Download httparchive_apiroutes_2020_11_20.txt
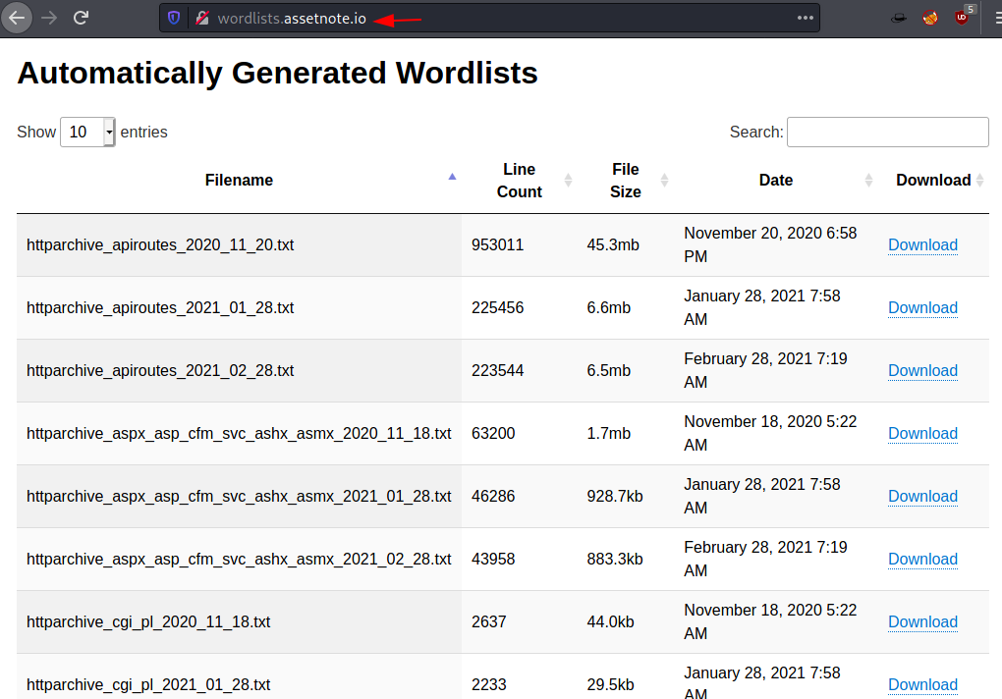This screenshot has width=1002, height=699. click(x=922, y=245)
